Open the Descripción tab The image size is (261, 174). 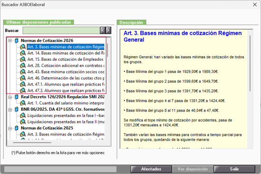(131, 22)
